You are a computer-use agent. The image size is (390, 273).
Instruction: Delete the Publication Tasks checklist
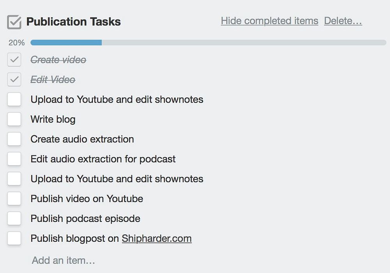click(343, 21)
